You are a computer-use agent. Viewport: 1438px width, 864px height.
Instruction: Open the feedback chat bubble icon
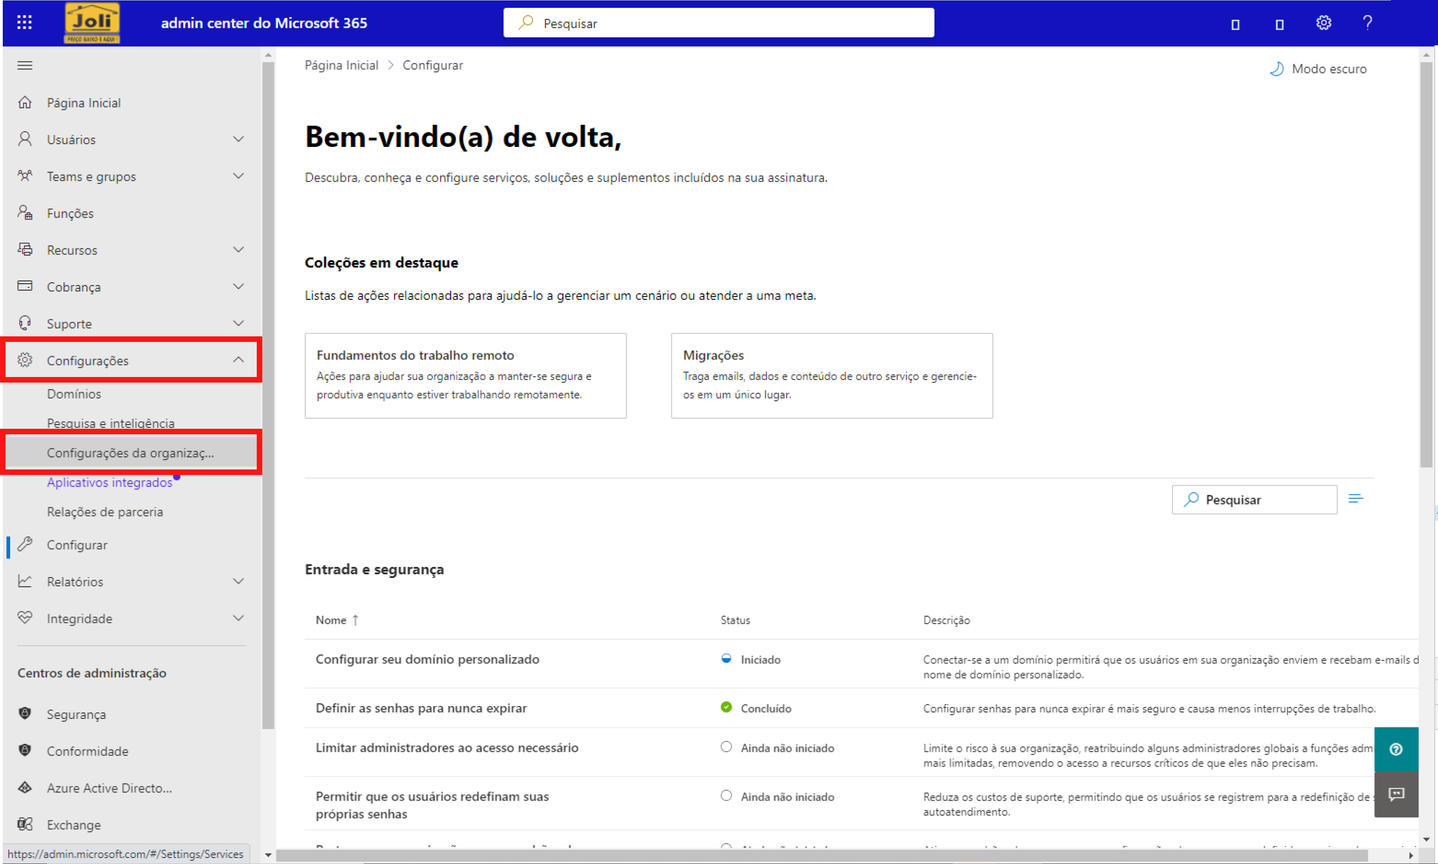coord(1396,794)
